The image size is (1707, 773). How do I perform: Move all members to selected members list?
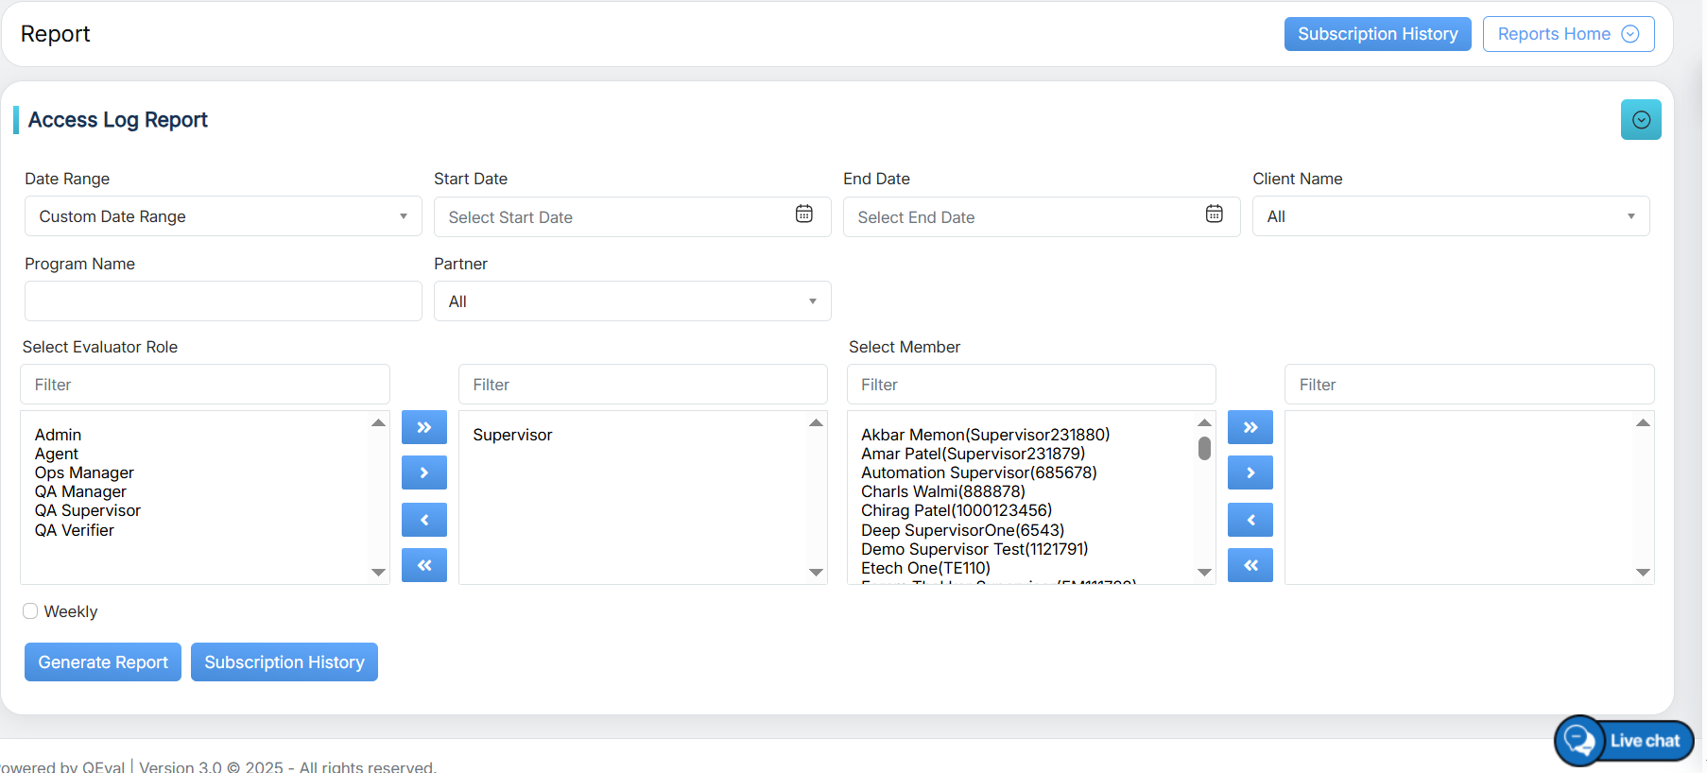tap(1250, 427)
